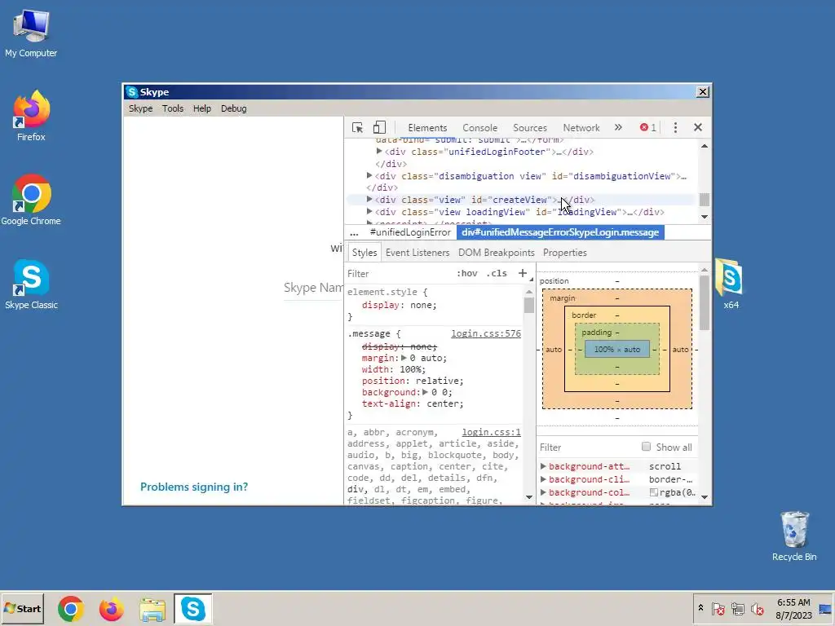
Task: Click Problems signing in? link
Action: [194, 487]
